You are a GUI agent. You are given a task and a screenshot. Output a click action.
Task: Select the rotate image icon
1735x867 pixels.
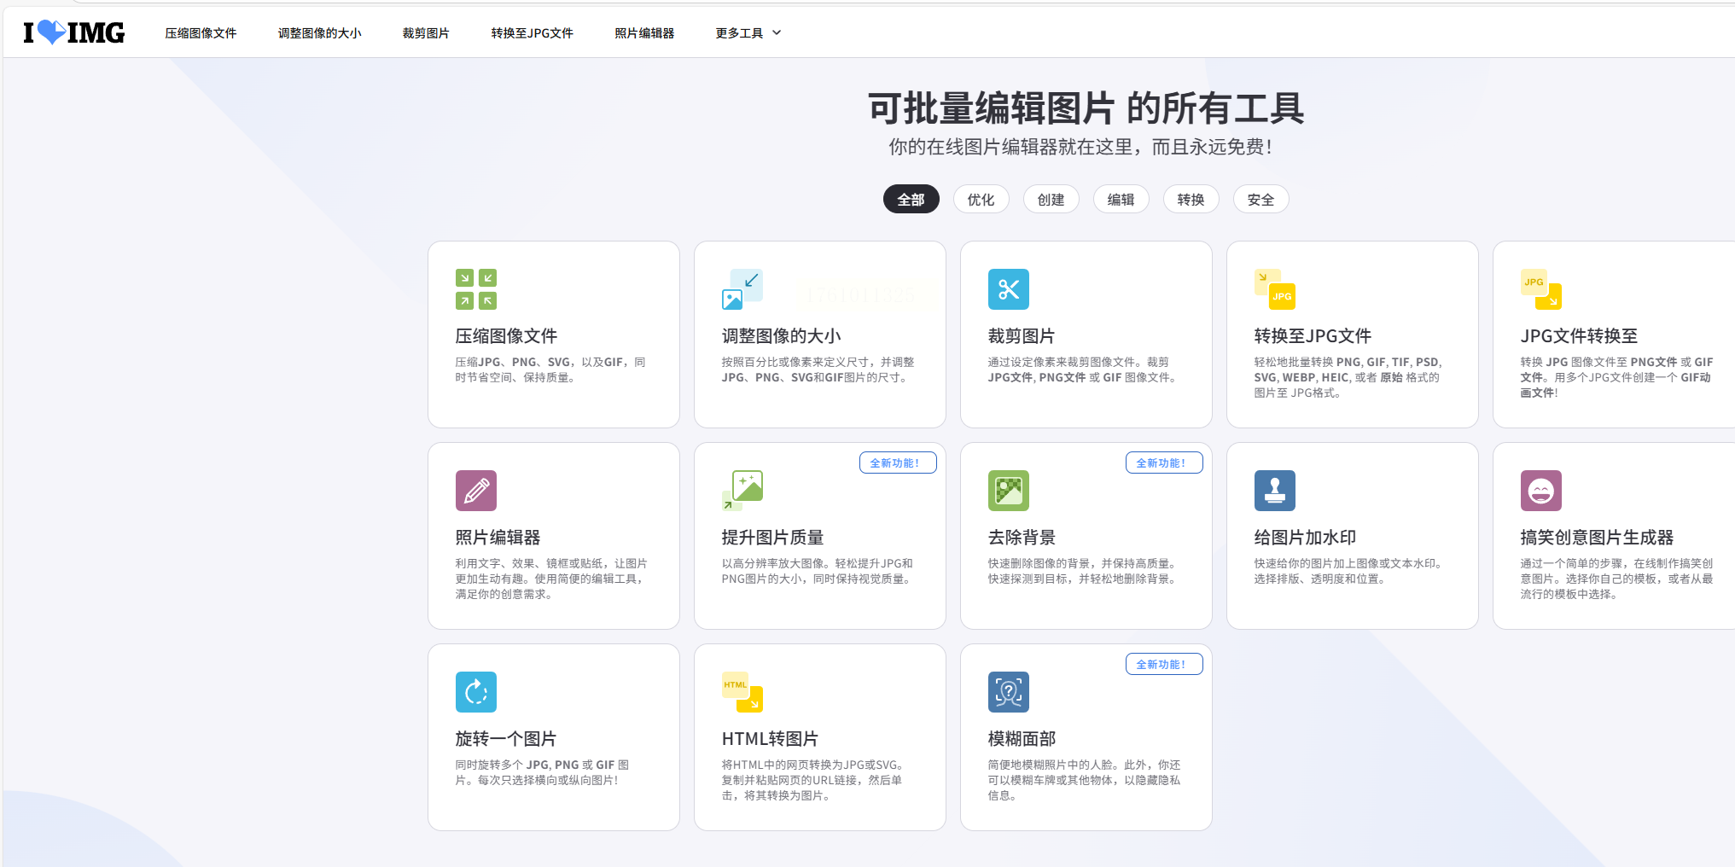coord(475,692)
